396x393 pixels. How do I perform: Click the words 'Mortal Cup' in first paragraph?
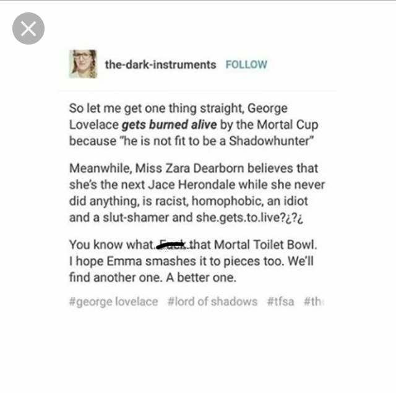tap(288, 125)
